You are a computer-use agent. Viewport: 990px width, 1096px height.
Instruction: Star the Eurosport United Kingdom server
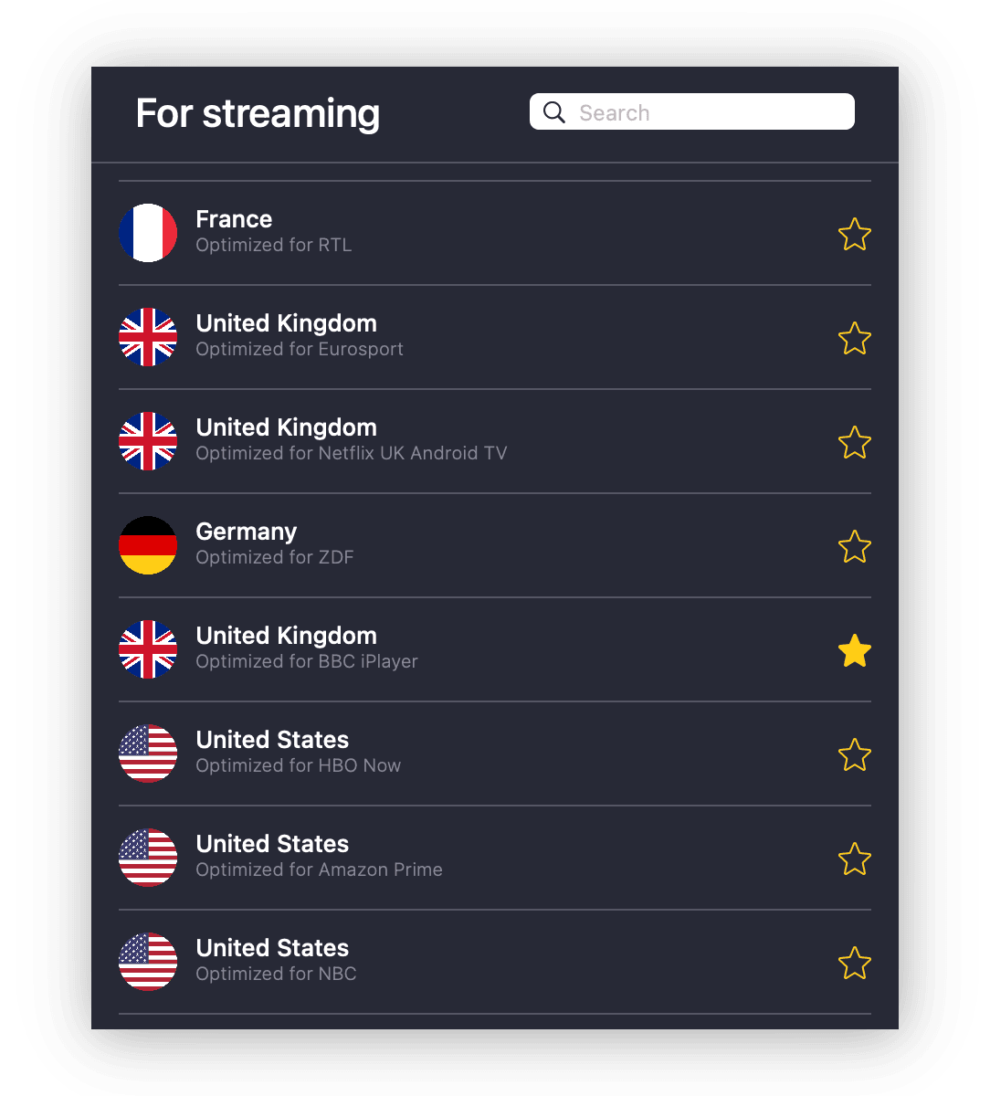[855, 338]
